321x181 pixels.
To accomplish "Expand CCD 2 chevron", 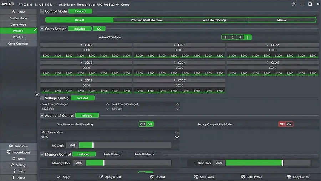I will click(x=267, y=45).
